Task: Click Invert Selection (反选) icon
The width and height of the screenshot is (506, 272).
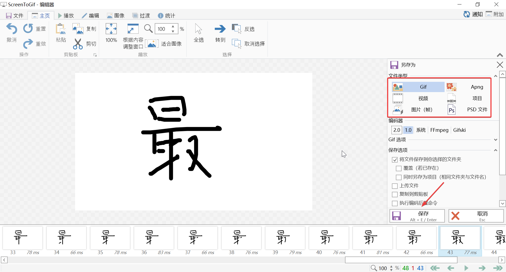Action: (x=236, y=28)
